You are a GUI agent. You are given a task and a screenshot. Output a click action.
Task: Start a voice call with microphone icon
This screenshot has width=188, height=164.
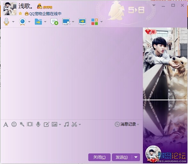6,22
